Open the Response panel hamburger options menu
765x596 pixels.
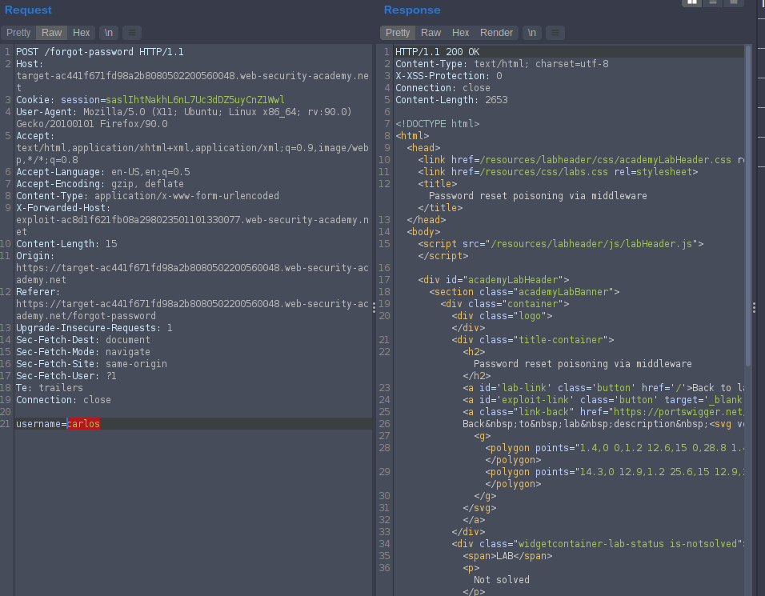[x=555, y=33]
